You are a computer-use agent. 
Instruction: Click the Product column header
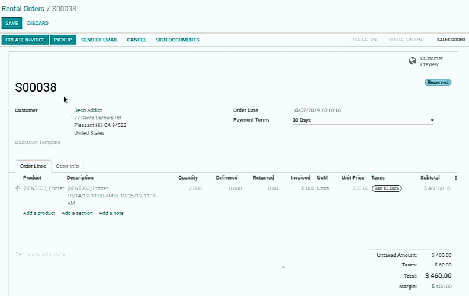pos(32,177)
